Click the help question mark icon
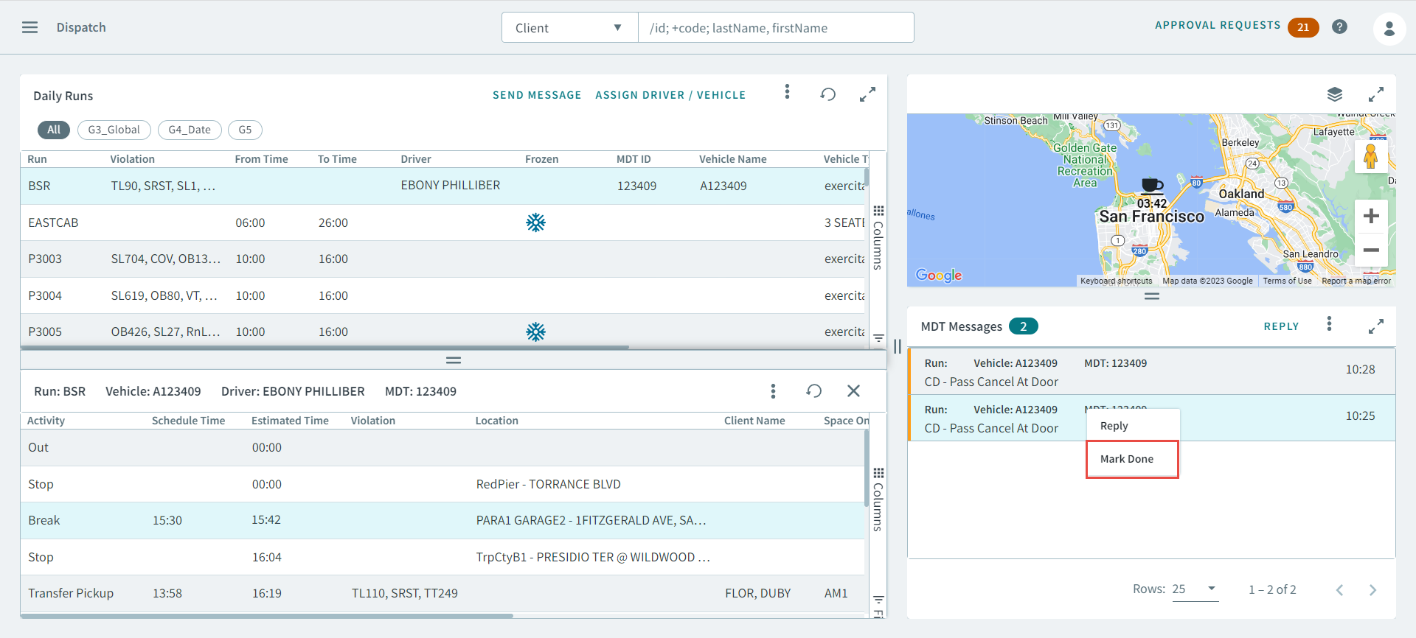Image resolution: width=1416 pixels, height=638 pixels. 1339,27
